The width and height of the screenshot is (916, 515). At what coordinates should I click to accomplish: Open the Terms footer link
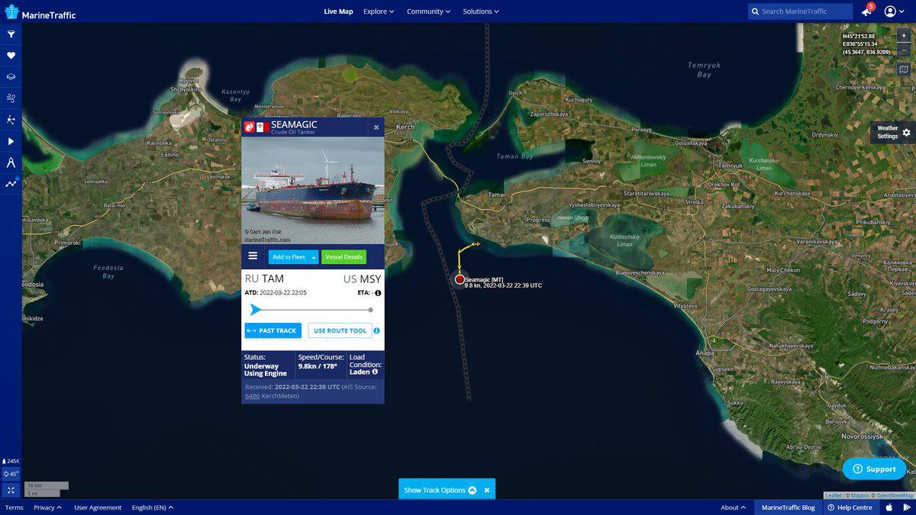click(14, 507)
